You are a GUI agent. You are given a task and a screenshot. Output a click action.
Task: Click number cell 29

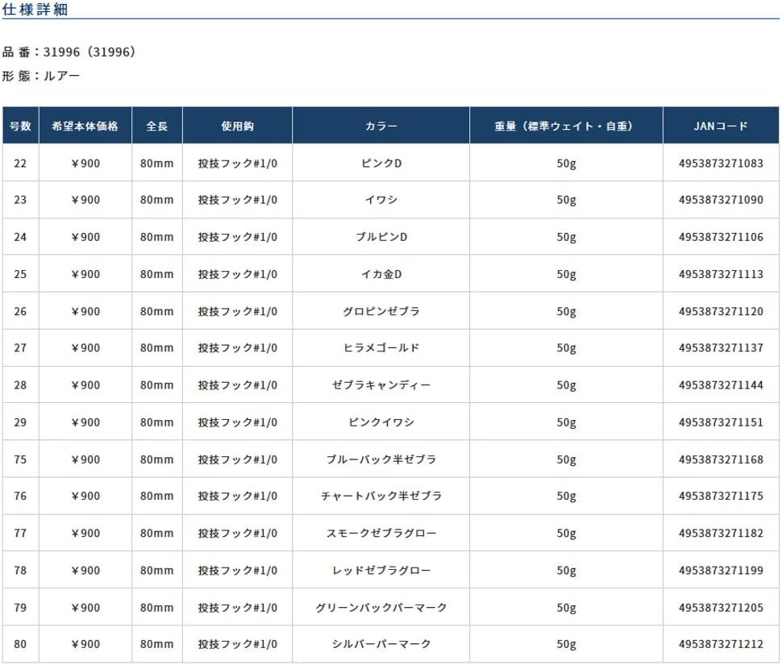[20, 422]
